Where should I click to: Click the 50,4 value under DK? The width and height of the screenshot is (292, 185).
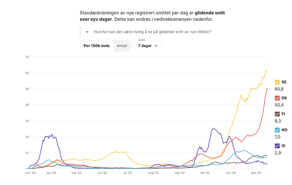(x=280, y=105)
